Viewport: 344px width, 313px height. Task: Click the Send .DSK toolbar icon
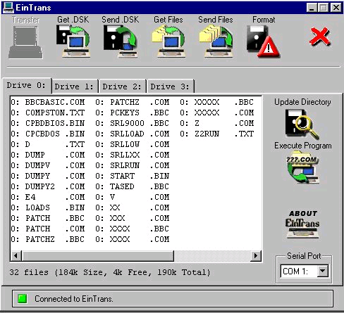(x=121, y=41)
